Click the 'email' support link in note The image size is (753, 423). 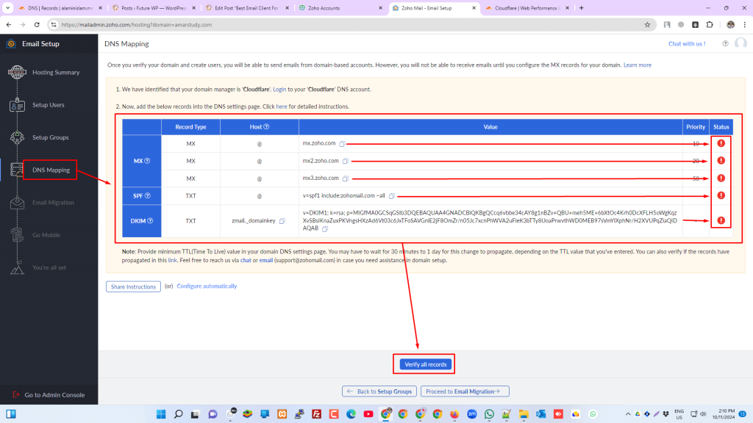(x=266, y=261)
